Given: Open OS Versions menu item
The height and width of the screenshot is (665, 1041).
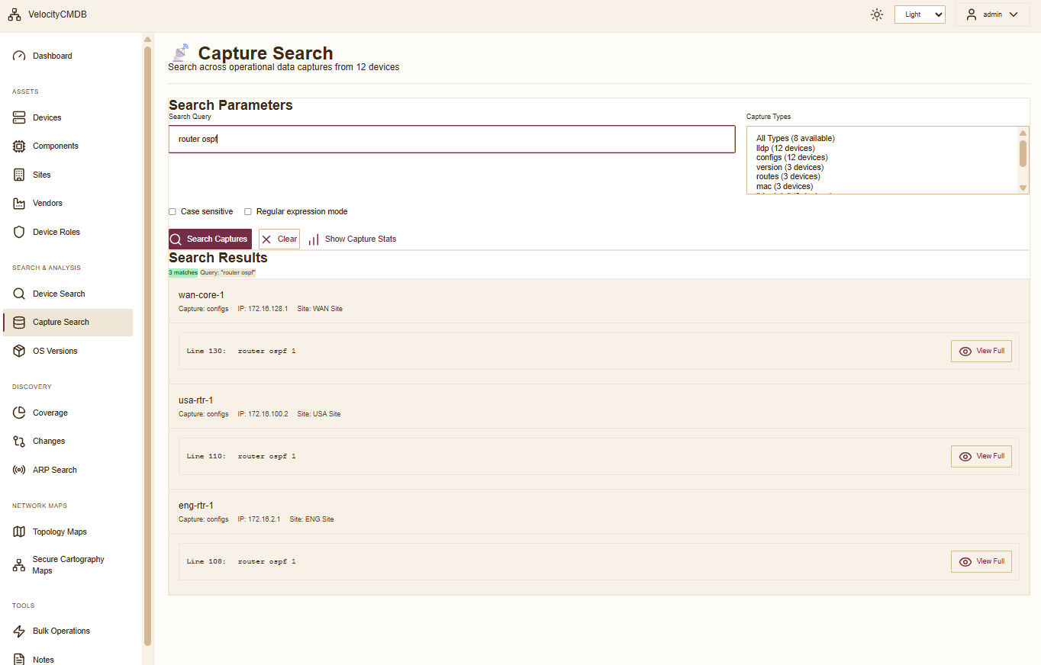Looking at the screenshot, I should point(68,351).
